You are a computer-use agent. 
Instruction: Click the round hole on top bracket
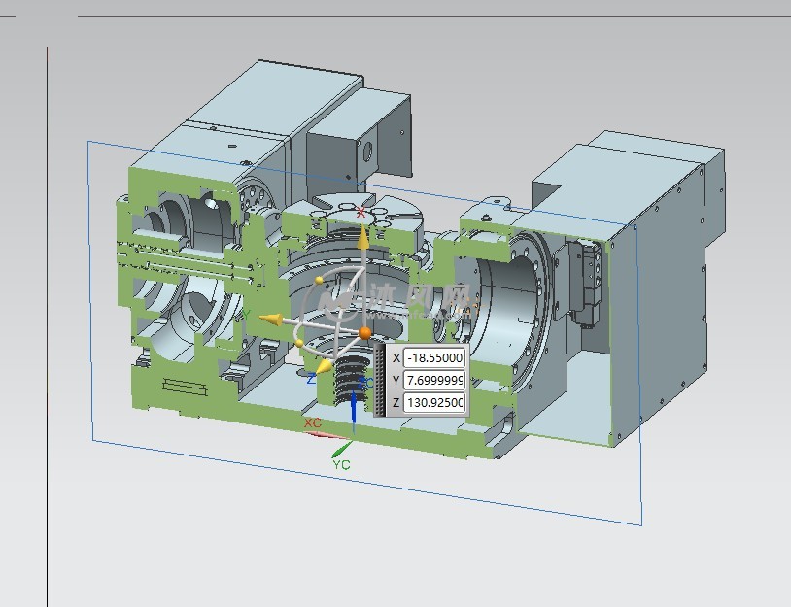pyautogui.click(x=367, y=151)
